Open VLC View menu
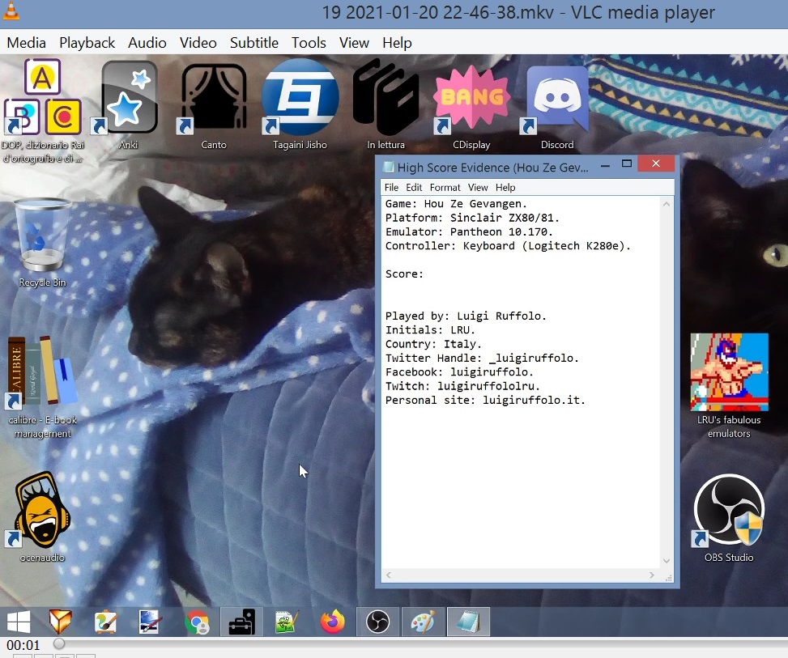Screen dimensions: 788x658 [x=354, y=43]
